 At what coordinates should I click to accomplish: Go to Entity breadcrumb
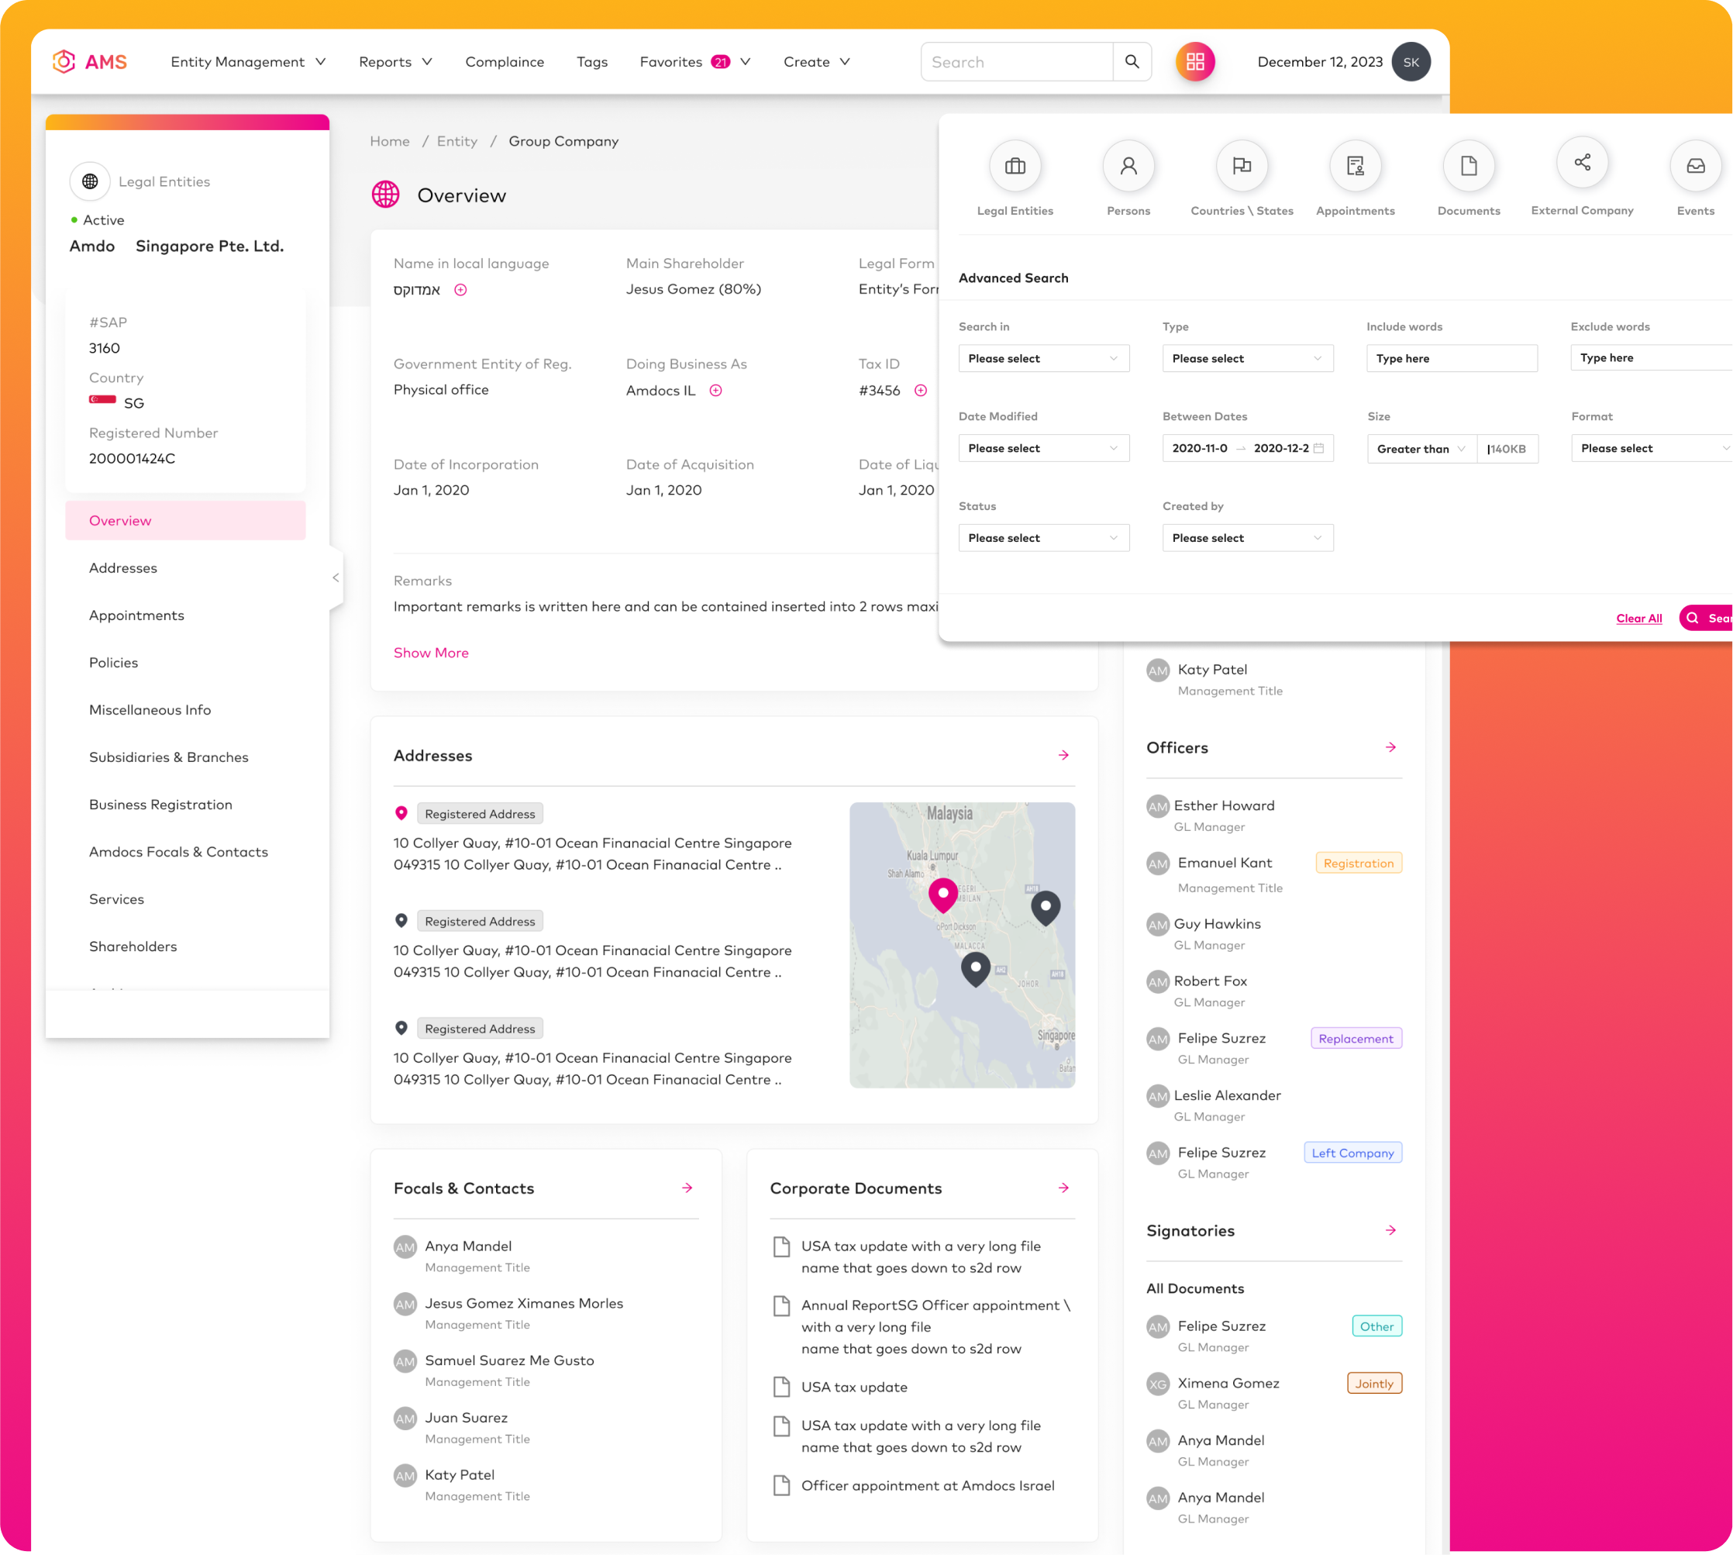click(x=457, y=141)
